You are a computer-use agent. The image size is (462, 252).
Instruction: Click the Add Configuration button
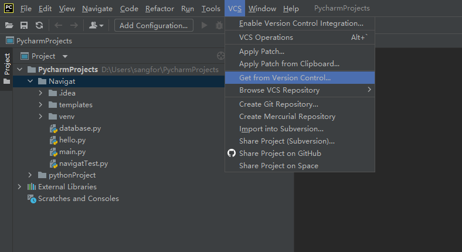pyautogui.click(x=154, y=25)
